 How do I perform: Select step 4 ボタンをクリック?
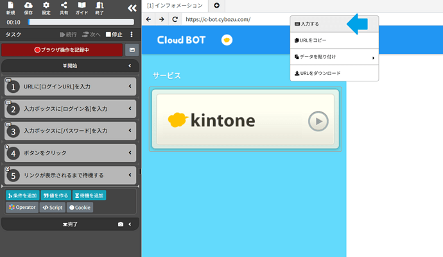click(x=70, y=153)
